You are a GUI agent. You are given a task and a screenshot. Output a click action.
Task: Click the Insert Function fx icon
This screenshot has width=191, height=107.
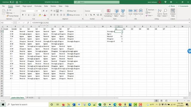coord(28,23)
